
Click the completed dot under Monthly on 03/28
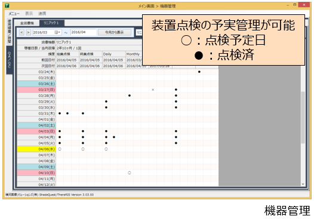tap(130, 95)
